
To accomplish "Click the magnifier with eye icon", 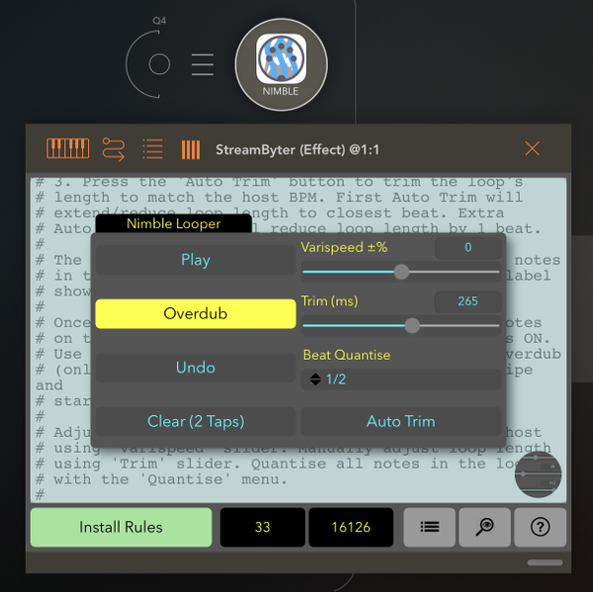I will (484, 527).
